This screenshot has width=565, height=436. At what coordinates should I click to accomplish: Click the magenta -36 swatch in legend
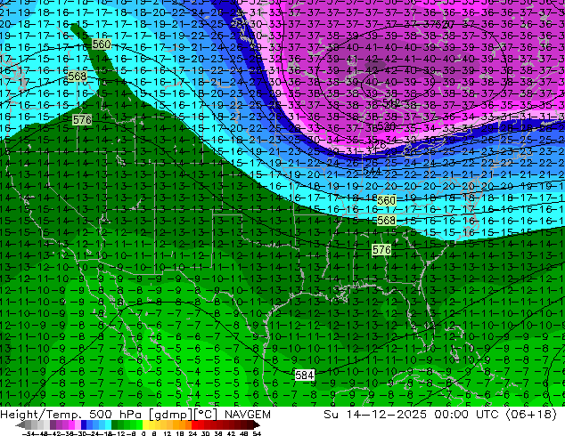71,424
